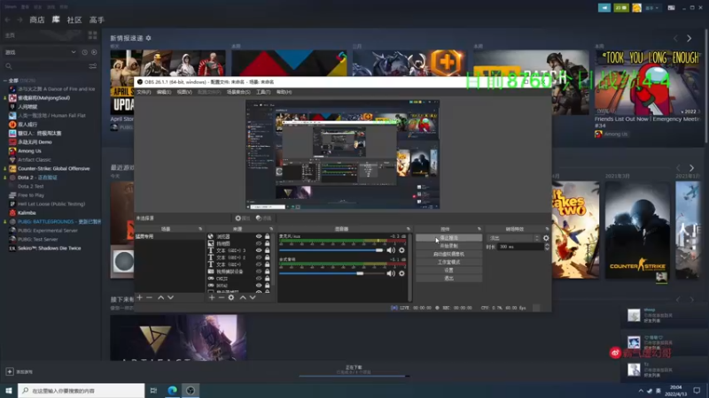
Task: Focus the Steam library search field
Action: tap(45, 66)
